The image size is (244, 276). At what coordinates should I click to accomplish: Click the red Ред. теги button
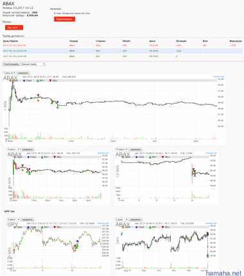tap(14, 28)
